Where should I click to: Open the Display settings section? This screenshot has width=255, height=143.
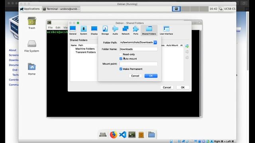click(94, 30)
